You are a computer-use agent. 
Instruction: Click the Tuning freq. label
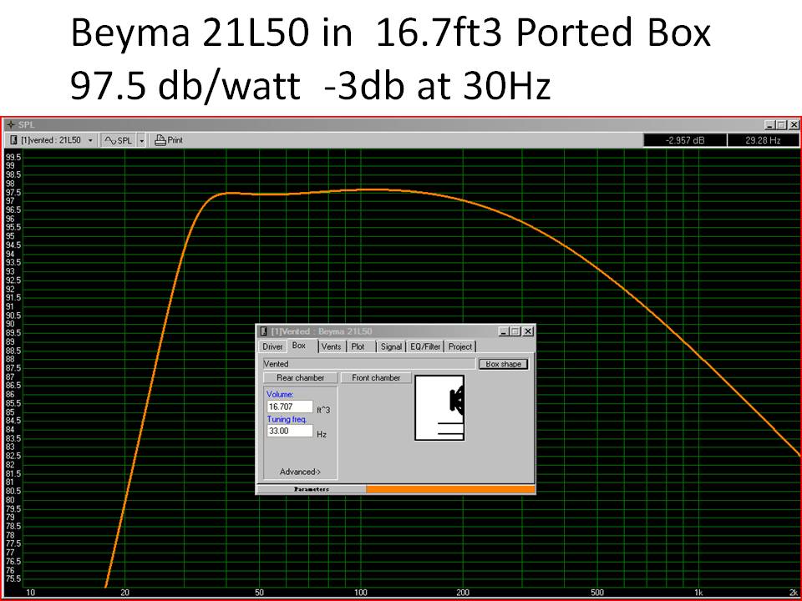(287, 419)
